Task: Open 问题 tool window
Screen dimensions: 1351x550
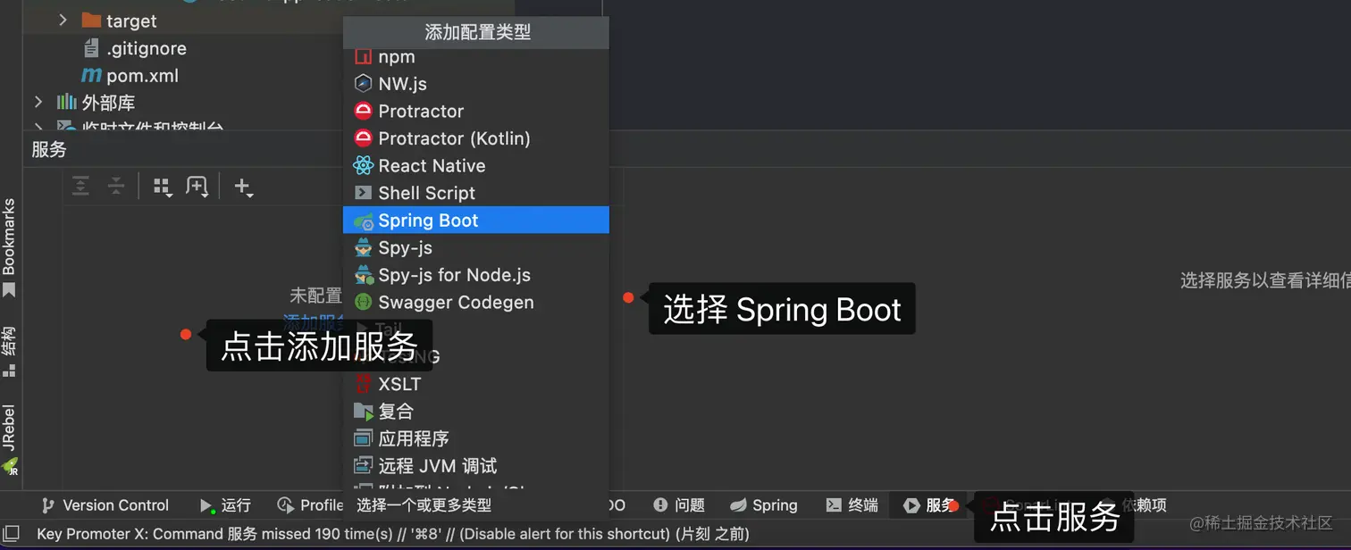Action: (x=678, y=505)
